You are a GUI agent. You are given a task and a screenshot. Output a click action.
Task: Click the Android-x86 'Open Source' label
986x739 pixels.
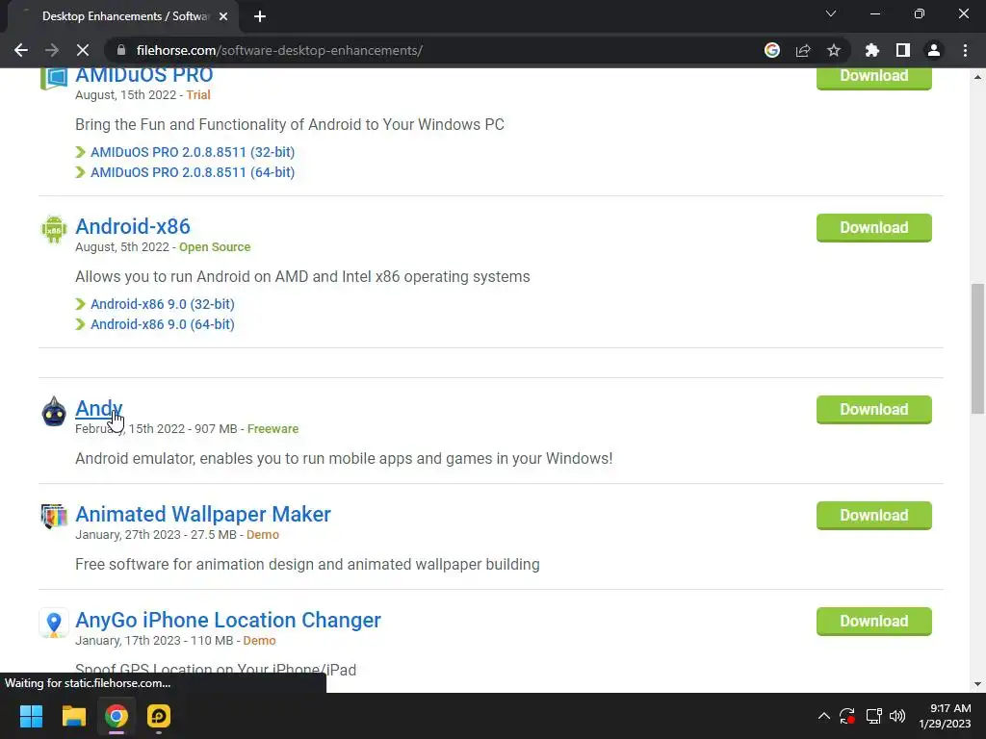tap(215, 247)
